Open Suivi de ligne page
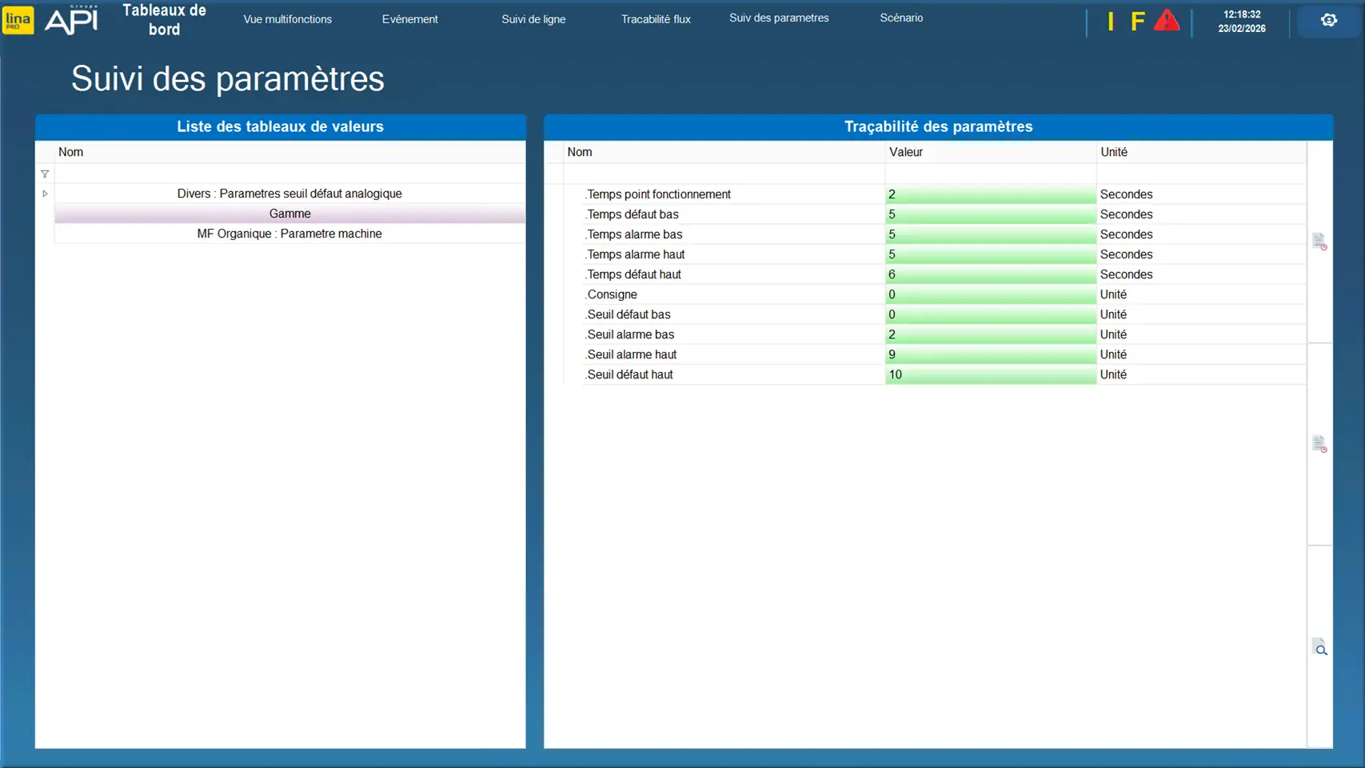Image resolution: width=1365 pixels, height=768 pixels. point(533,19)
